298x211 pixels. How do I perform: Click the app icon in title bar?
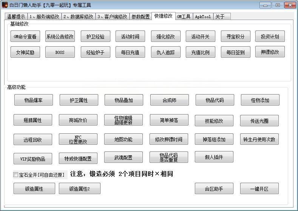(x=5, y=5)
